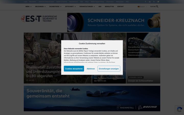The image size is (184, 115).
Task: Expand the MENU dropdown
Action: pyautogui.click(x=28, y=7)
